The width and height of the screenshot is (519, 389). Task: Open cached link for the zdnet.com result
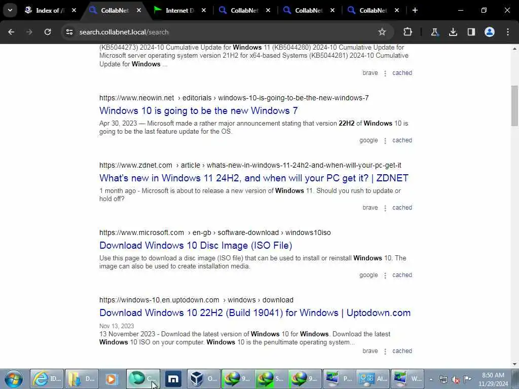(x=402, y=208)
